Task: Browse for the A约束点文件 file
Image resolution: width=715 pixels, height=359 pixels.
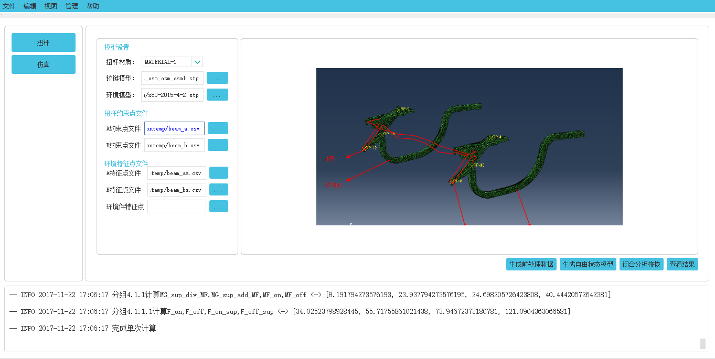Action: click(x=218, y=128)
